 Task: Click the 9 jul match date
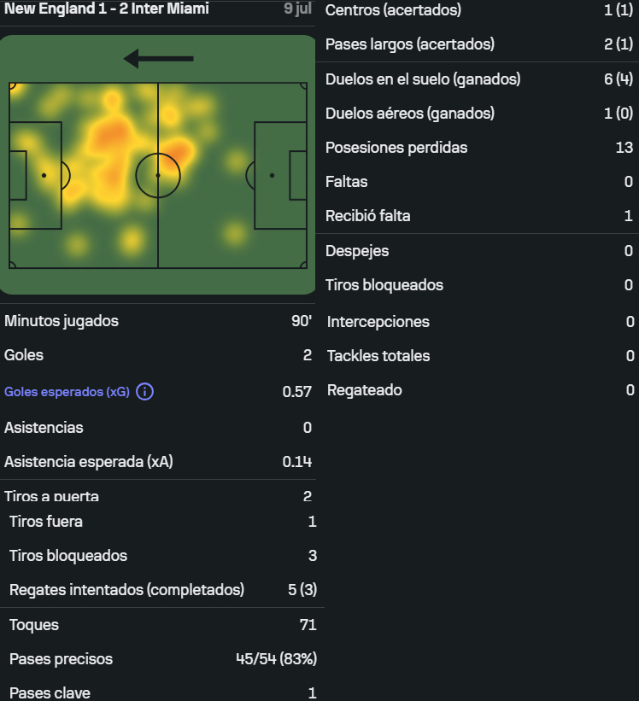point(298,9)
